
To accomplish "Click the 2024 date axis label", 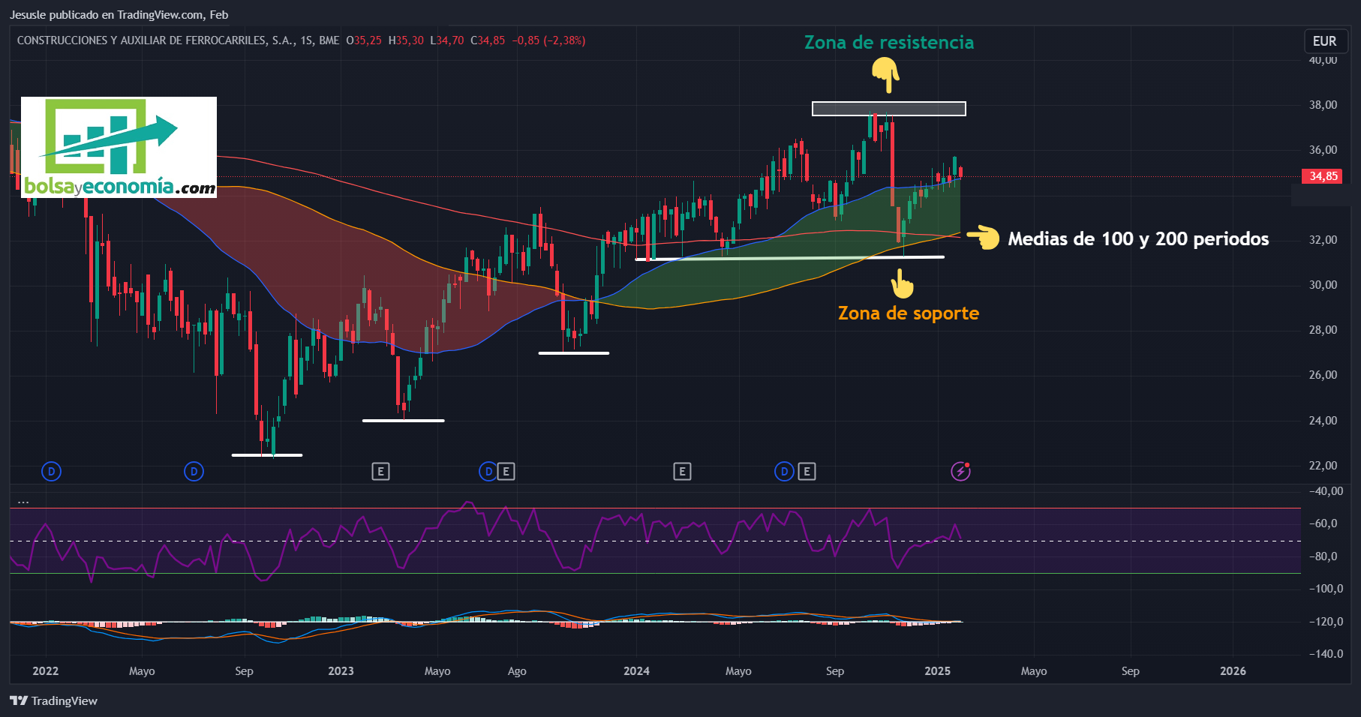I will coord(636,671).
